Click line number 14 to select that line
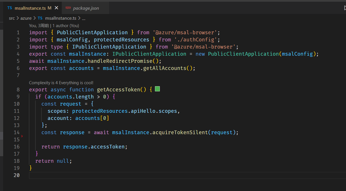 tap(17, 132)
